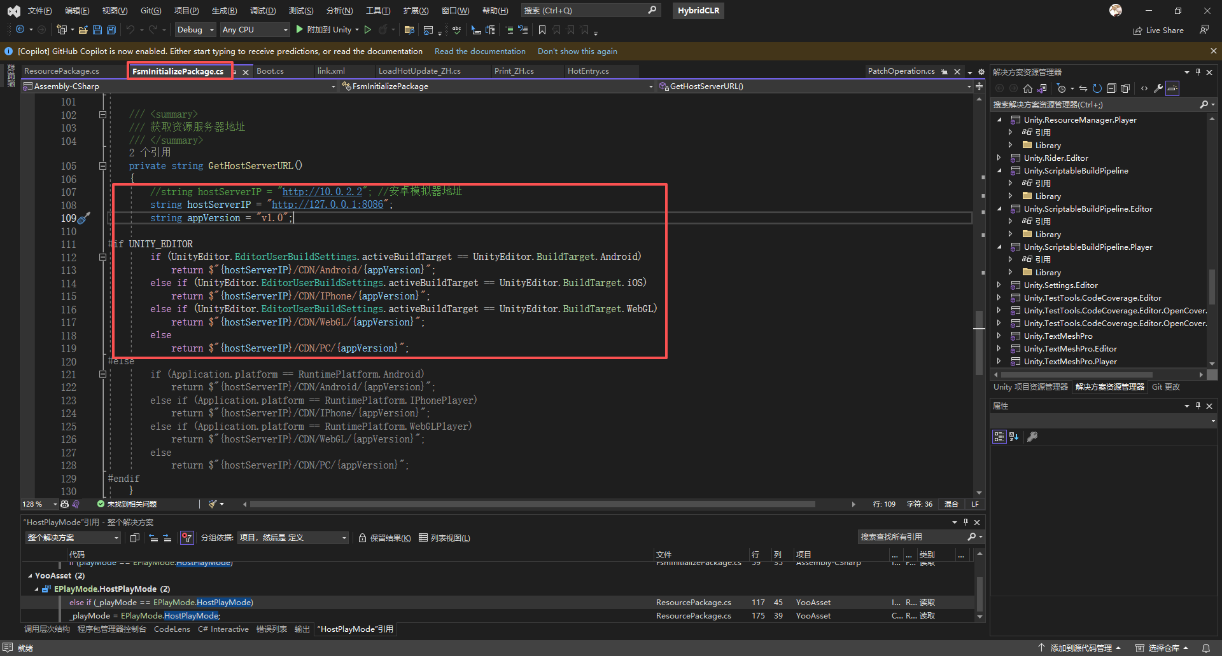The image size is (1222, 656).
Task: Collapse the YooAsset group in results
Action: point(30,576)
